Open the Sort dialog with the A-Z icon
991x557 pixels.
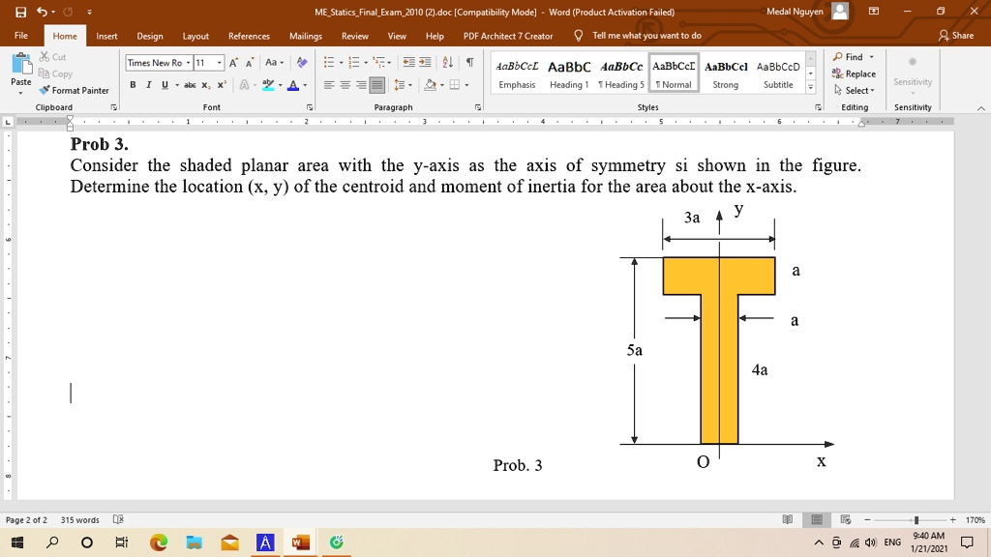pyautogui.click(x=445, y=63)
